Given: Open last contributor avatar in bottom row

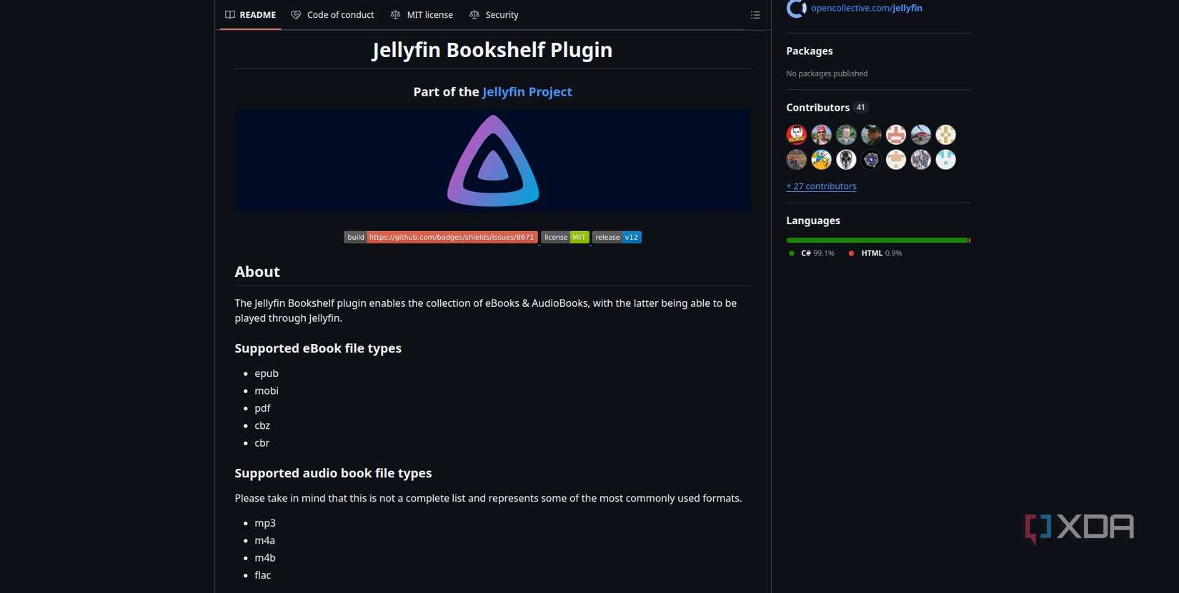Looking at the screenshot, I should pos(946,159).
